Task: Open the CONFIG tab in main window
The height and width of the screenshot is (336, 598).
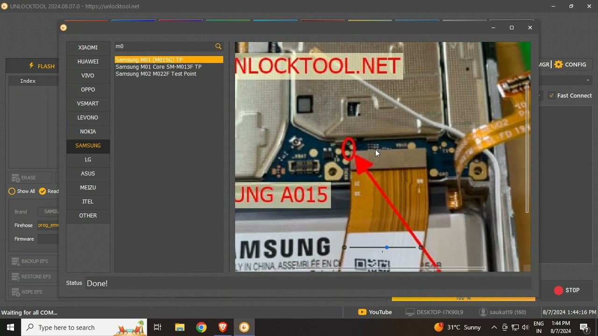Action: (570, 64)
